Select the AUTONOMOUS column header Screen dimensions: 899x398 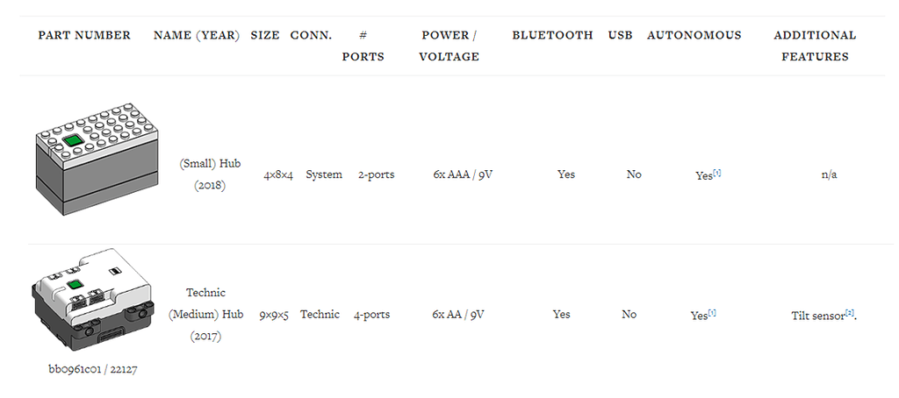coord(694,36)
